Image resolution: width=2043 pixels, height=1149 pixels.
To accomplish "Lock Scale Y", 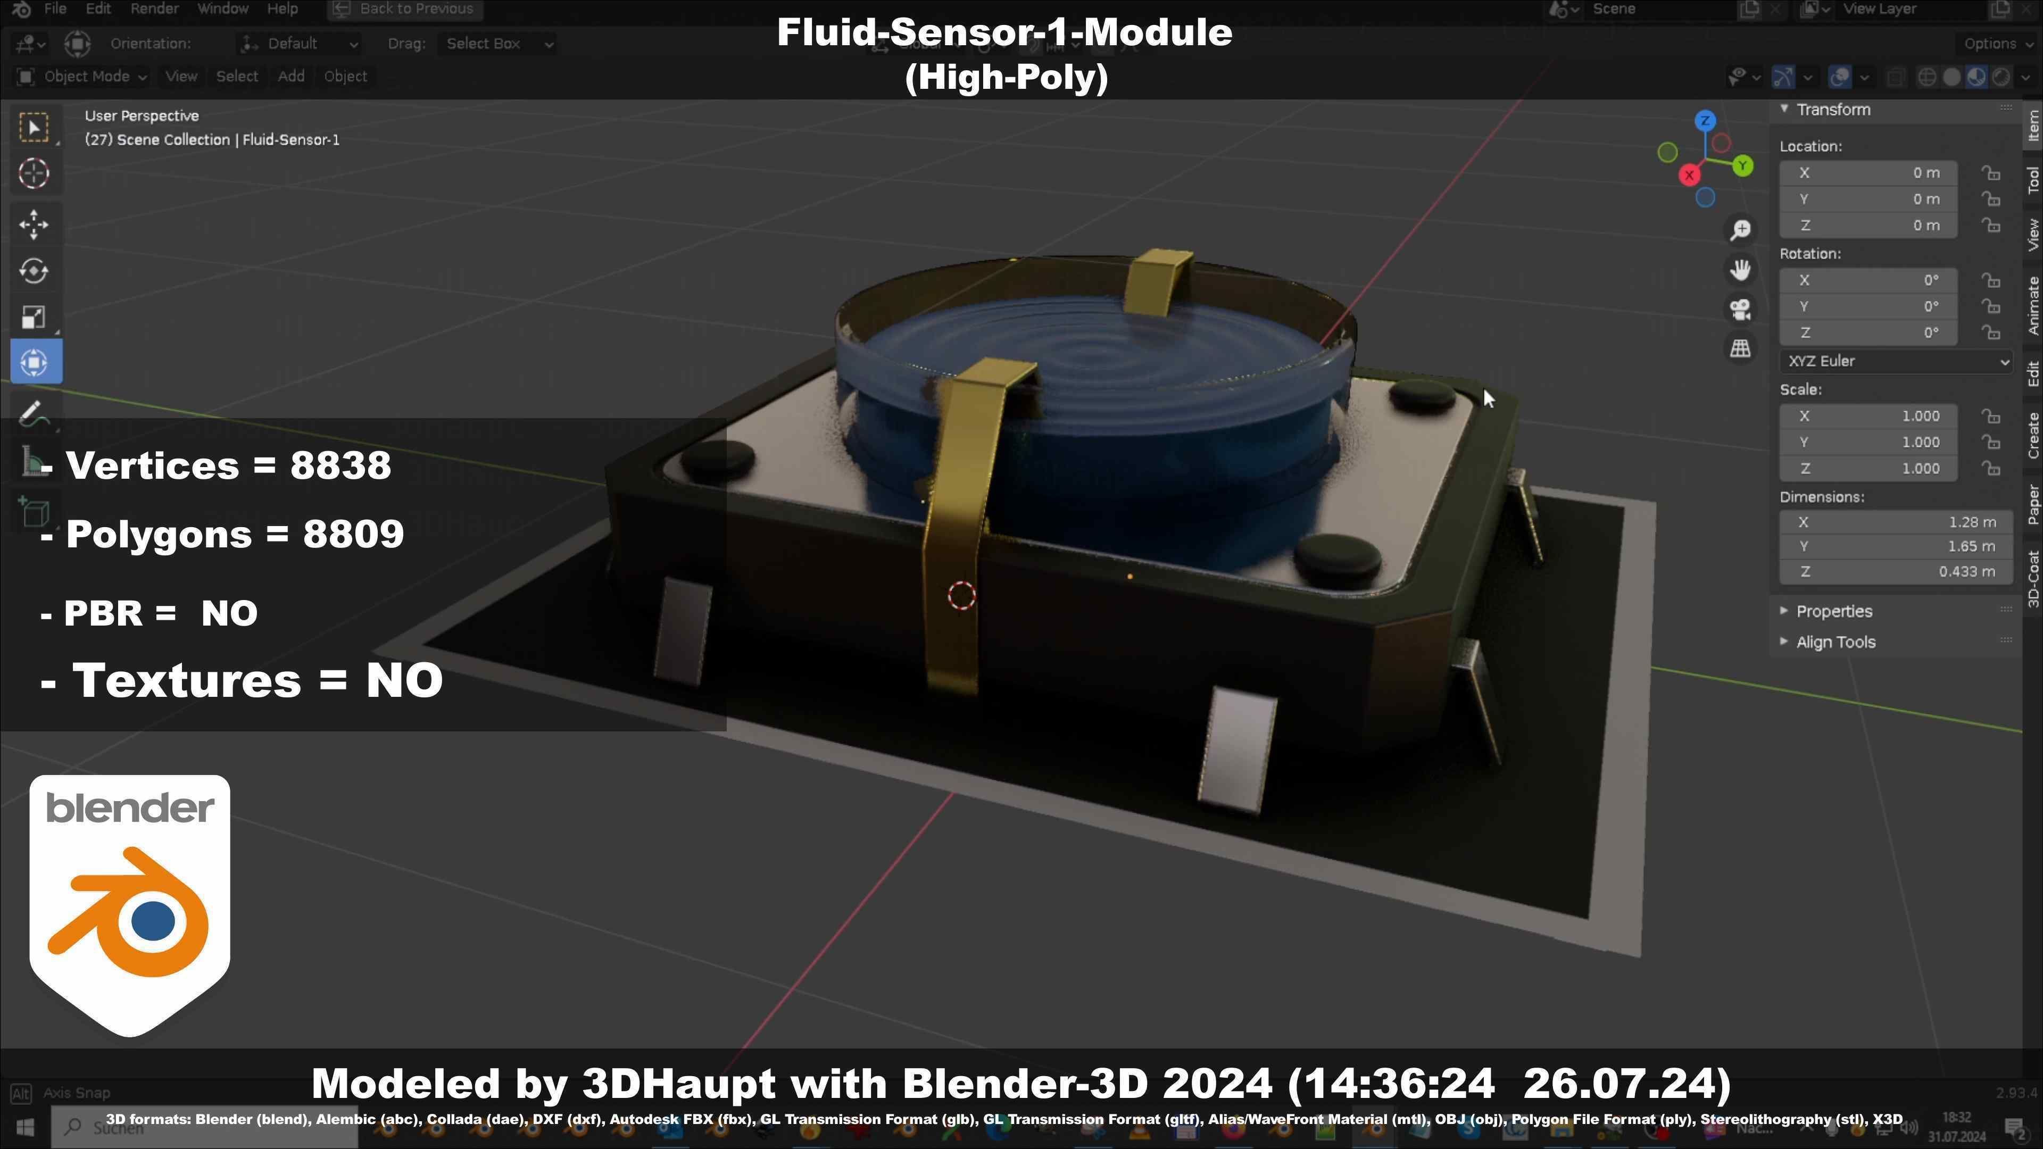I will click(x=1991, y=443).
